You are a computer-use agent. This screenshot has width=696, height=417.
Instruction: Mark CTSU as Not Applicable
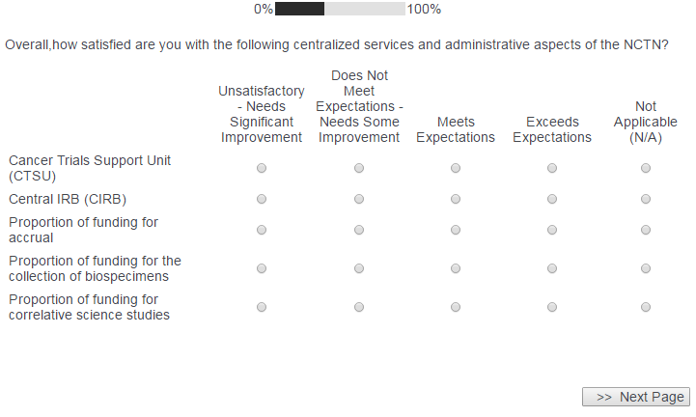(646, 169)
